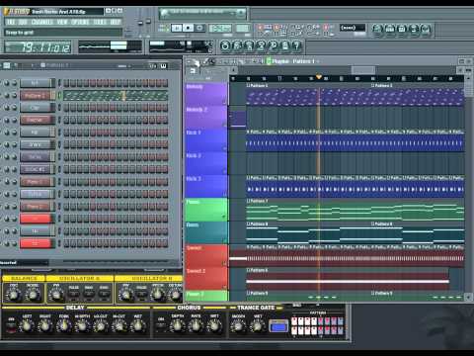Click the second round shortcut button below transport
The width and height of the screenshot is (474, 356).
[x=238, y=45]
